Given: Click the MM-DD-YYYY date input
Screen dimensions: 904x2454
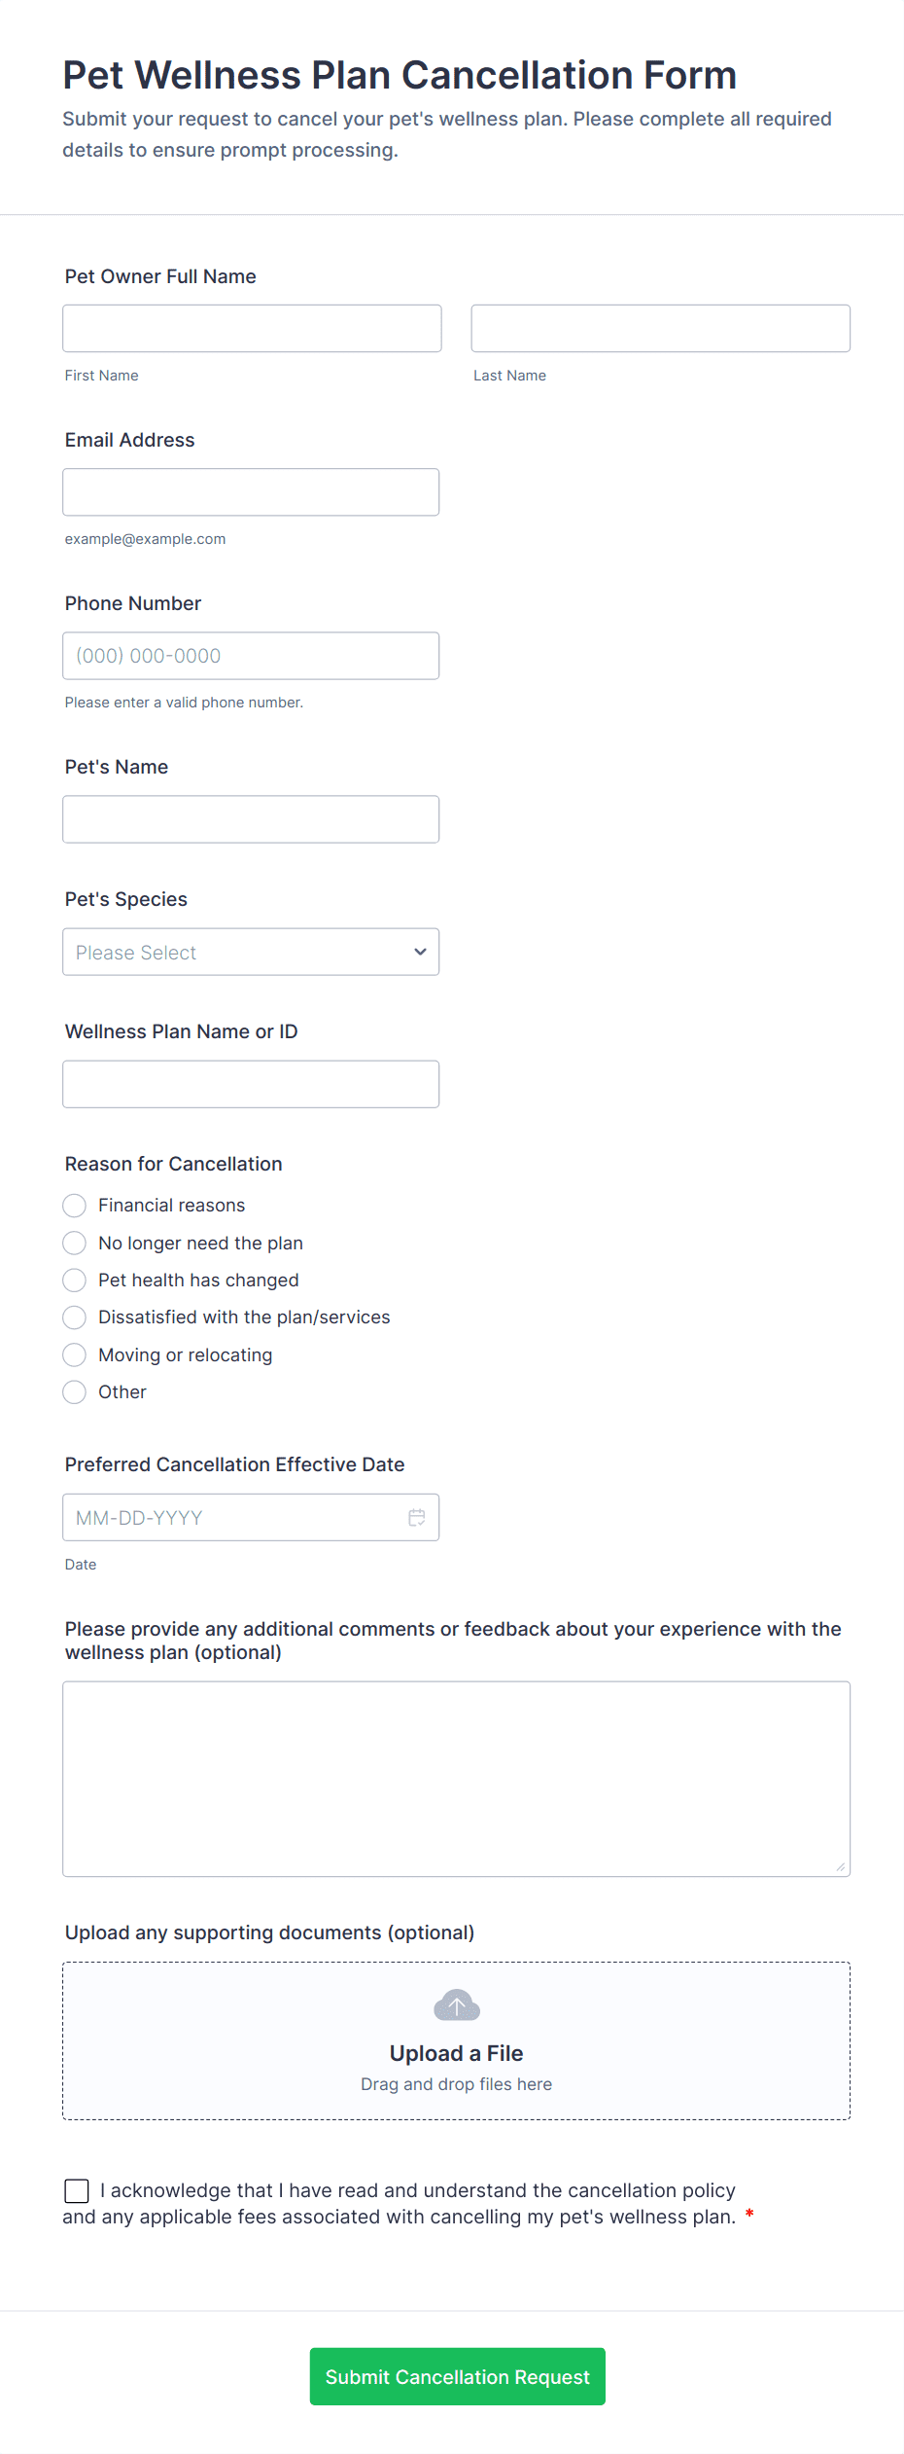Looking at the screenshot, I should (233, 1517).
